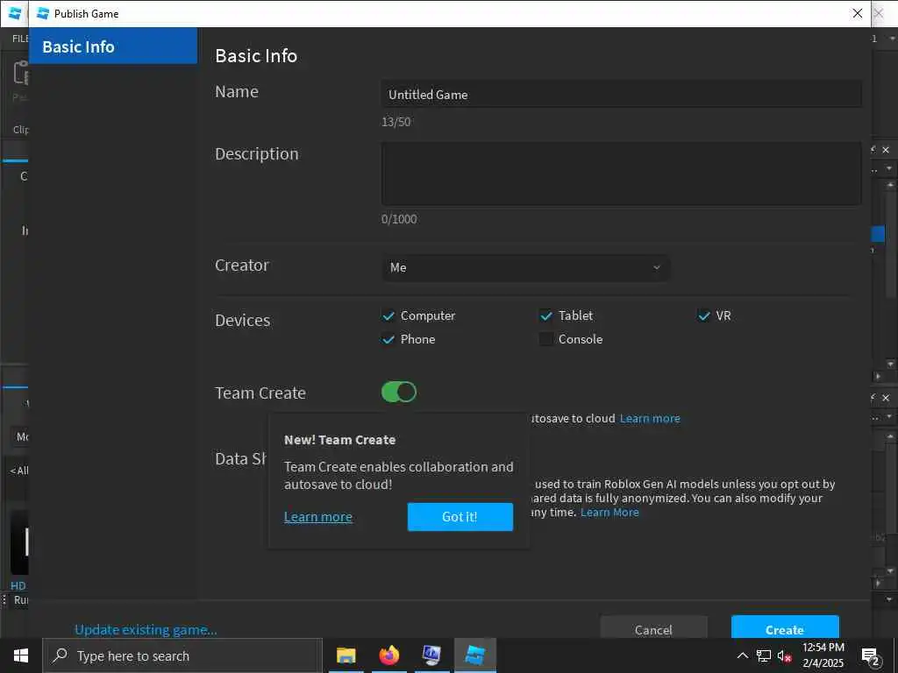Open the Creator dropdown showing Me
The width and height of the screenshot is (898, 673).
[525, 267]
